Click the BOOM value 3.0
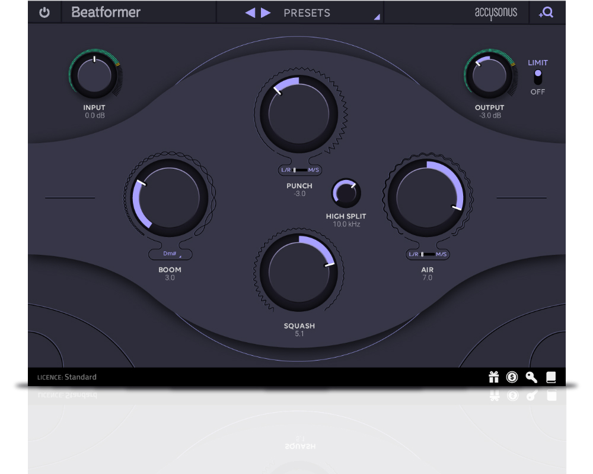This screenshot has width=593, height=474. [170, 278]
